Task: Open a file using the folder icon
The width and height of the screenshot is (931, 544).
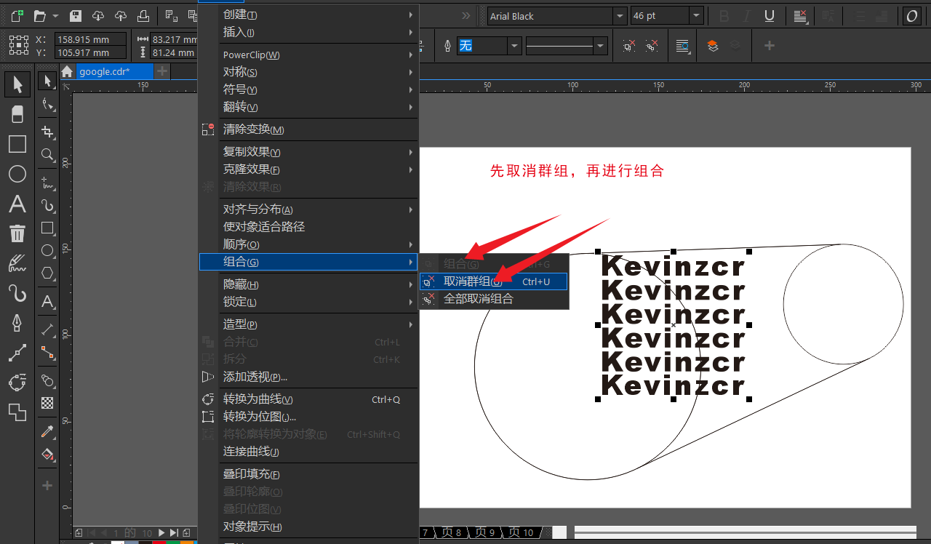Action: (39, 15)
